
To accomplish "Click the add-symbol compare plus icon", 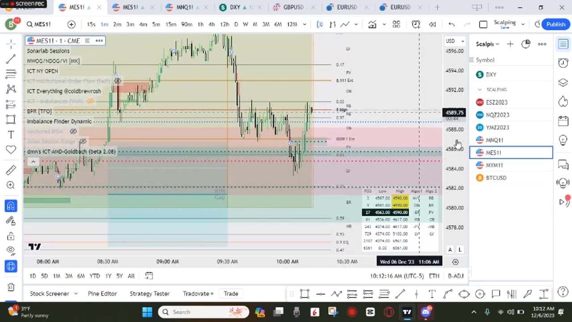I will pyautogui.click(x=71, y=24).
